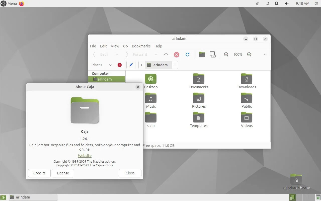The height and width of the screenshot is (201, 321).
Task: Expand the toolbar overflow chevron
Action: pyautogui.click(x=265, y=54)
